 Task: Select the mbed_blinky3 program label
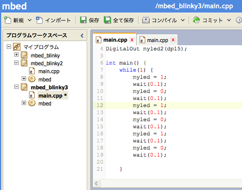(x=49, y=87)
